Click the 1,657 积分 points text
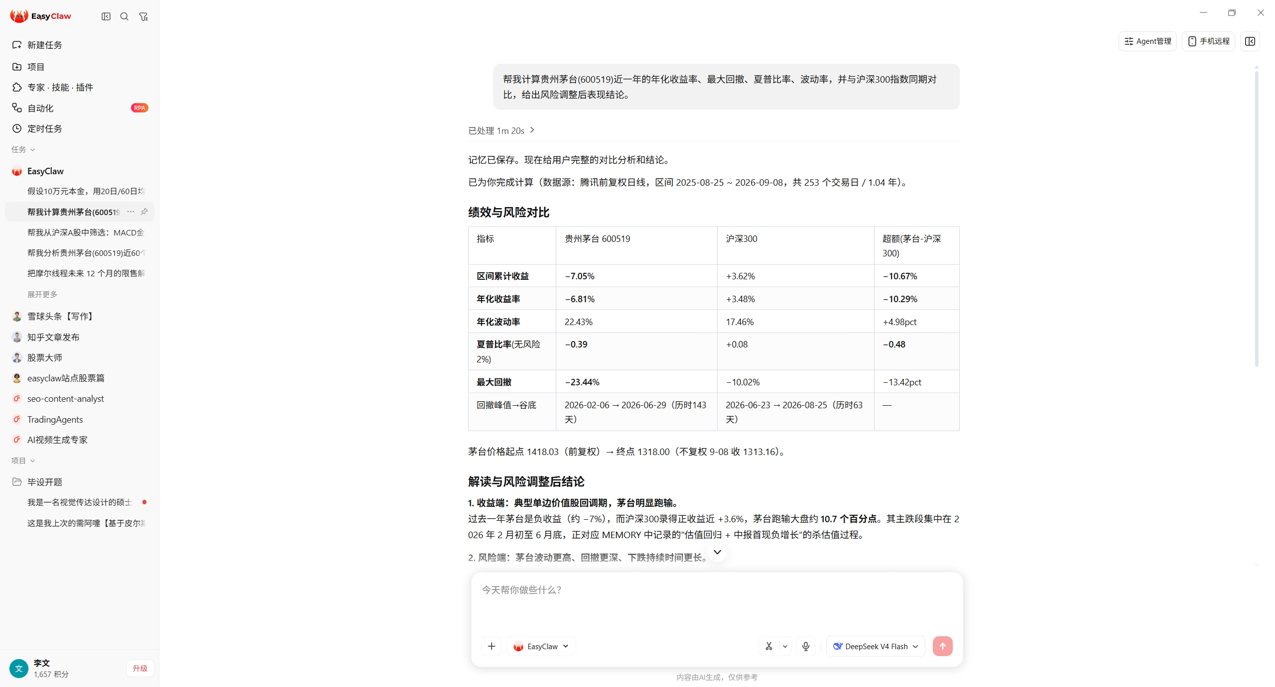1275x687 pixels. pyautogui.click(x=51, y=674)
